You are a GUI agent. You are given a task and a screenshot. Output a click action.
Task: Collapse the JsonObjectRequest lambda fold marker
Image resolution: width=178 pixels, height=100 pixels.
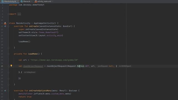point(8,66)
